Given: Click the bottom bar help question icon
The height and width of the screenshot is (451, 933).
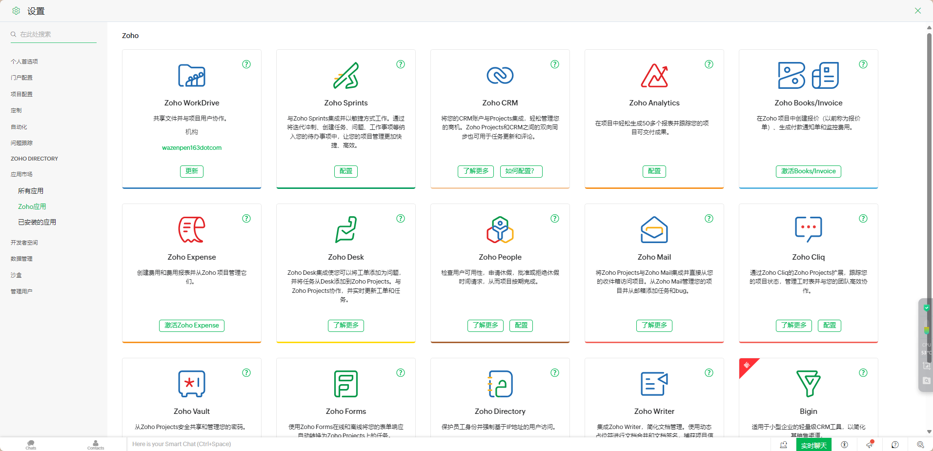Looking at the screenshot, I should [895, 445].
